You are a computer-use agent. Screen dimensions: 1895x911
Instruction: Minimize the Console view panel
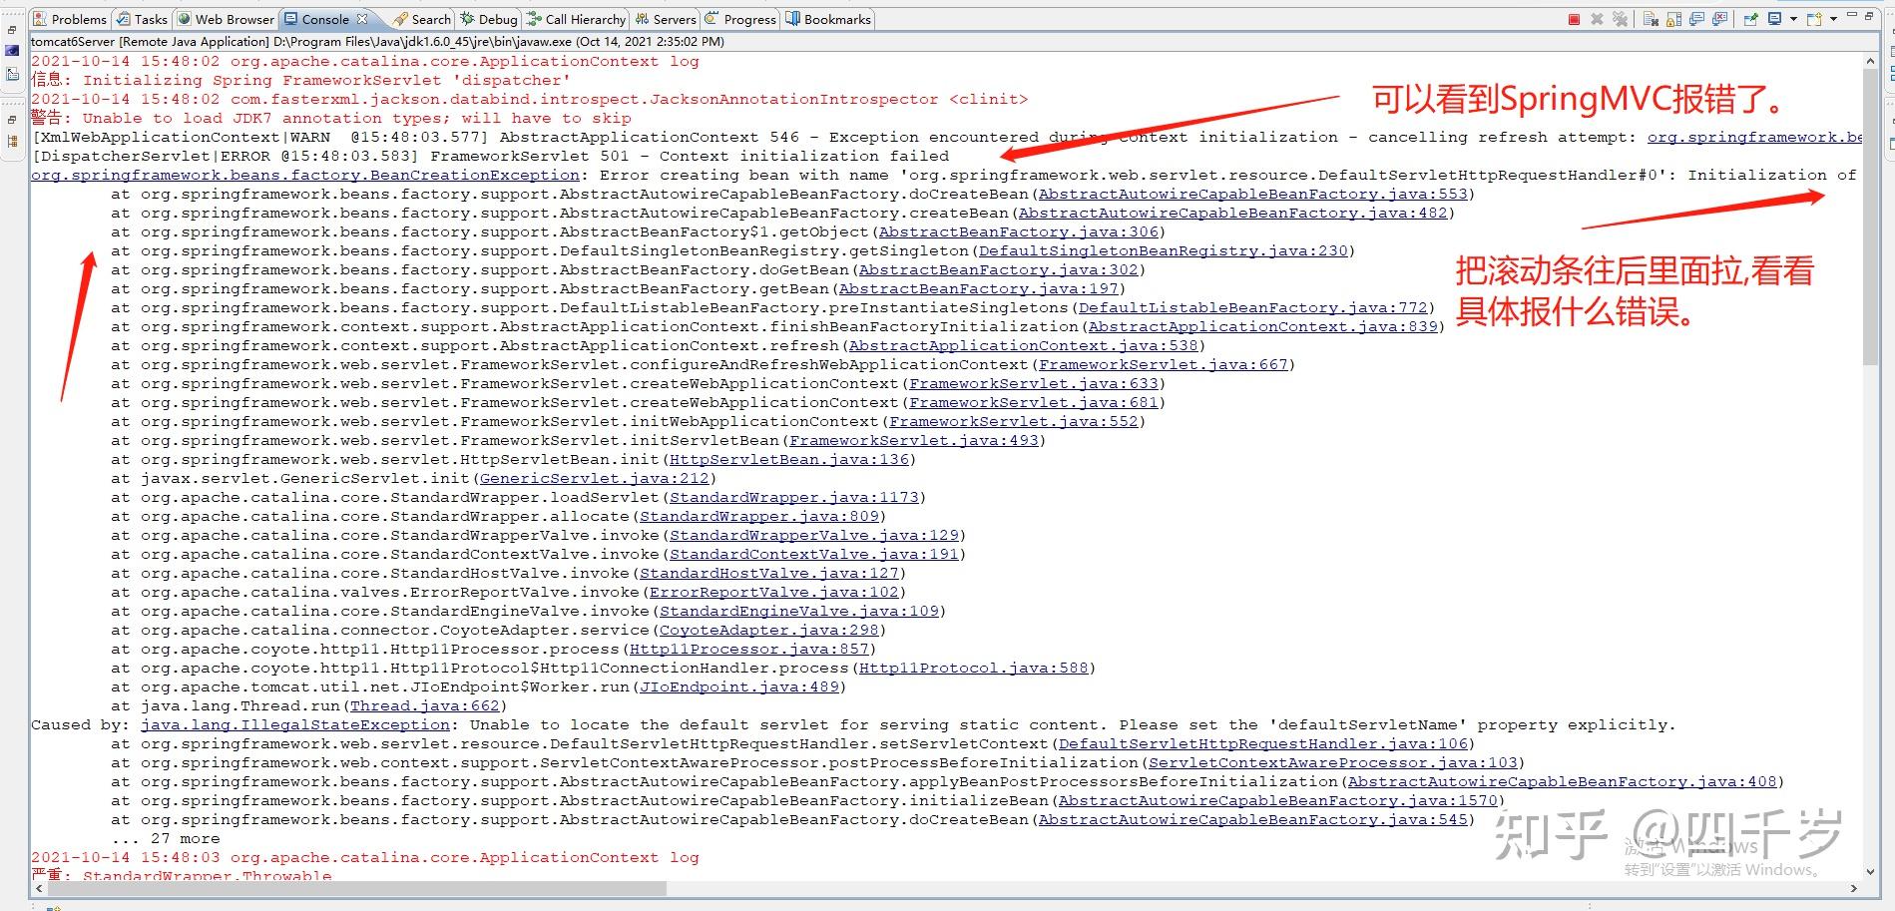point(1852,16)
